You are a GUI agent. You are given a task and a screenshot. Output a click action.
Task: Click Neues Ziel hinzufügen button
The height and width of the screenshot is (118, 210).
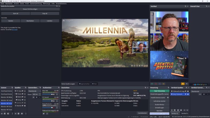point(30,9)
